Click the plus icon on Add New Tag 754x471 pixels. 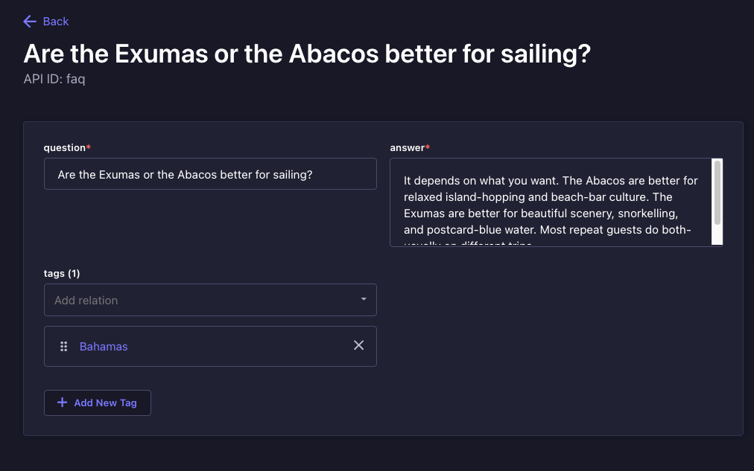click(x=62, y=403)
